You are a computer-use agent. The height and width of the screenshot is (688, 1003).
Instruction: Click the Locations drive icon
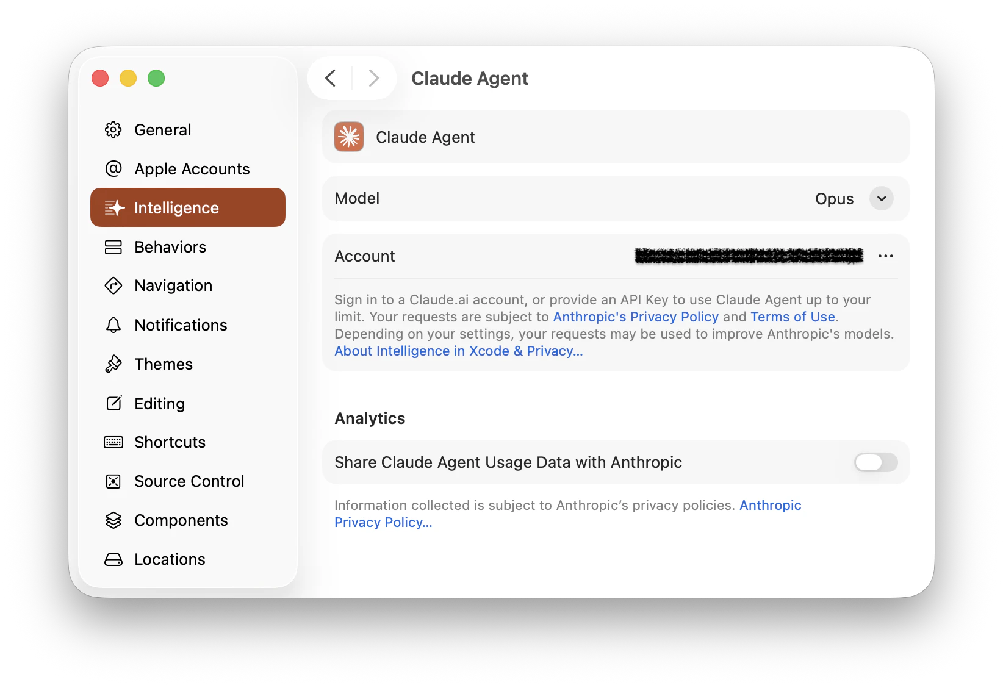coord(113,559)
